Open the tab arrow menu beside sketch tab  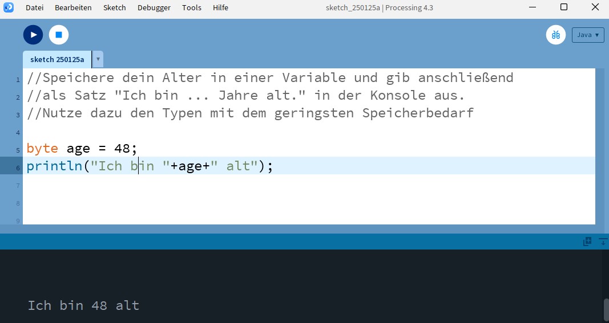[98, 59]
